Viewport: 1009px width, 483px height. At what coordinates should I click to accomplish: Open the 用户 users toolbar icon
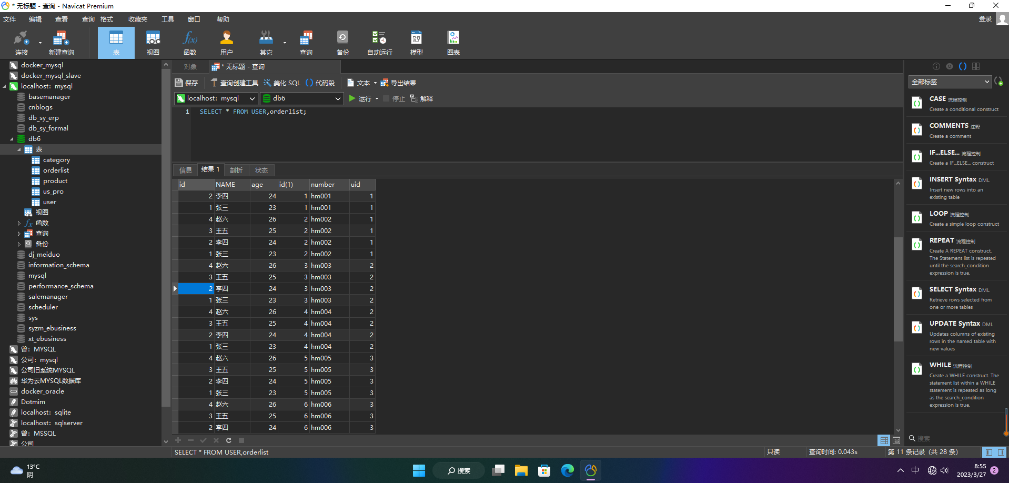coord(227,43)
